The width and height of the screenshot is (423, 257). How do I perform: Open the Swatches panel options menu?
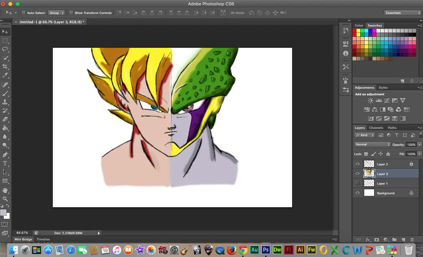tap(420, 26)
